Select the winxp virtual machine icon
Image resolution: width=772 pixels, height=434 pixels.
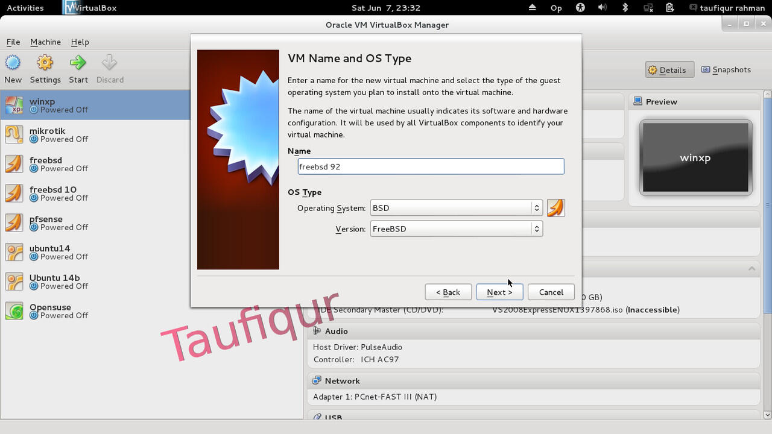coord(13,104)
